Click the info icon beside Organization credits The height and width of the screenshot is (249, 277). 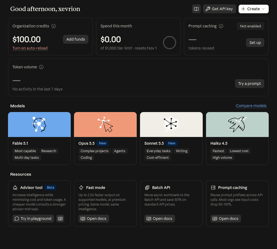[x=54, y=26]
